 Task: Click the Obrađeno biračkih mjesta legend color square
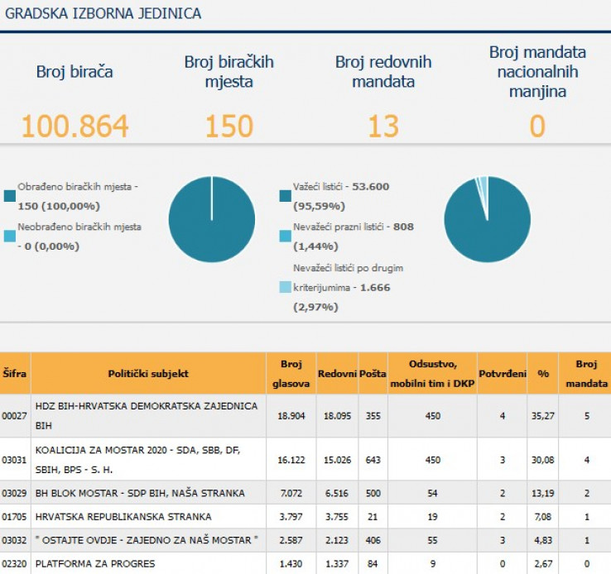tap(10, 196)
